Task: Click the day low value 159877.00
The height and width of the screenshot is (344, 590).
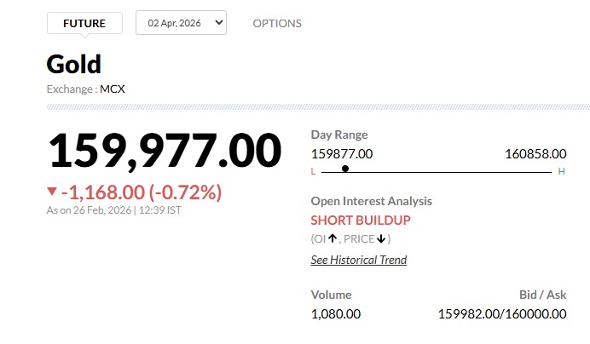Action: (342, 154)
